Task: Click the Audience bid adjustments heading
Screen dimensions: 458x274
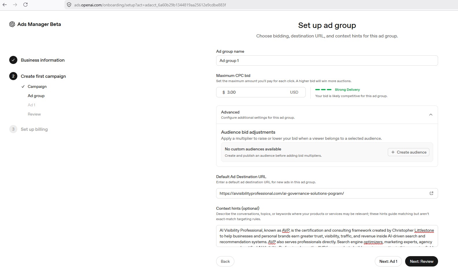Action: tap(248, 132)
